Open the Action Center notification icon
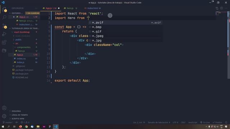The image size is (230, 129). point(226,126)
